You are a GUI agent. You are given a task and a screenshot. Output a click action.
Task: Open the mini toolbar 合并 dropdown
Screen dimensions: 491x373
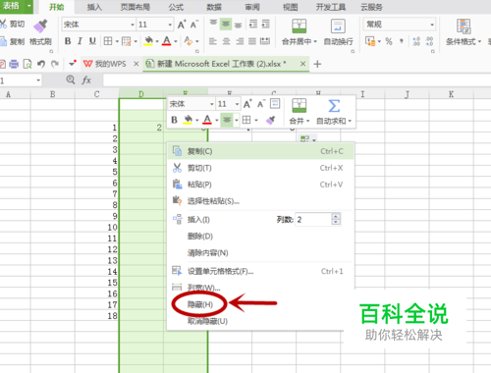coord(300,121)
